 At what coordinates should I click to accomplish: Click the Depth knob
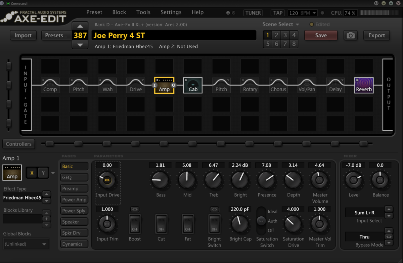coord(293,180)
